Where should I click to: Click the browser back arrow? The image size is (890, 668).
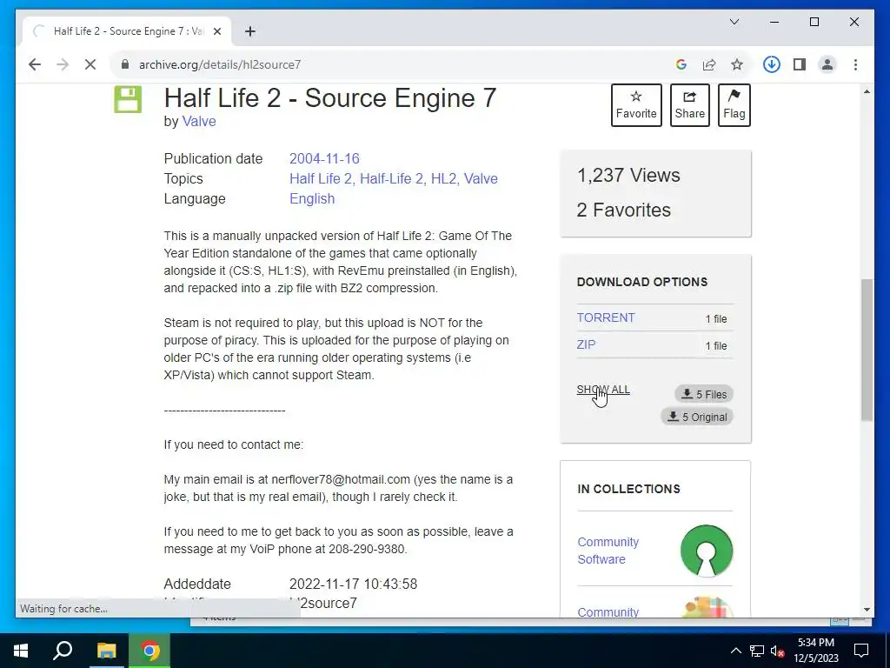coord(35,64)
